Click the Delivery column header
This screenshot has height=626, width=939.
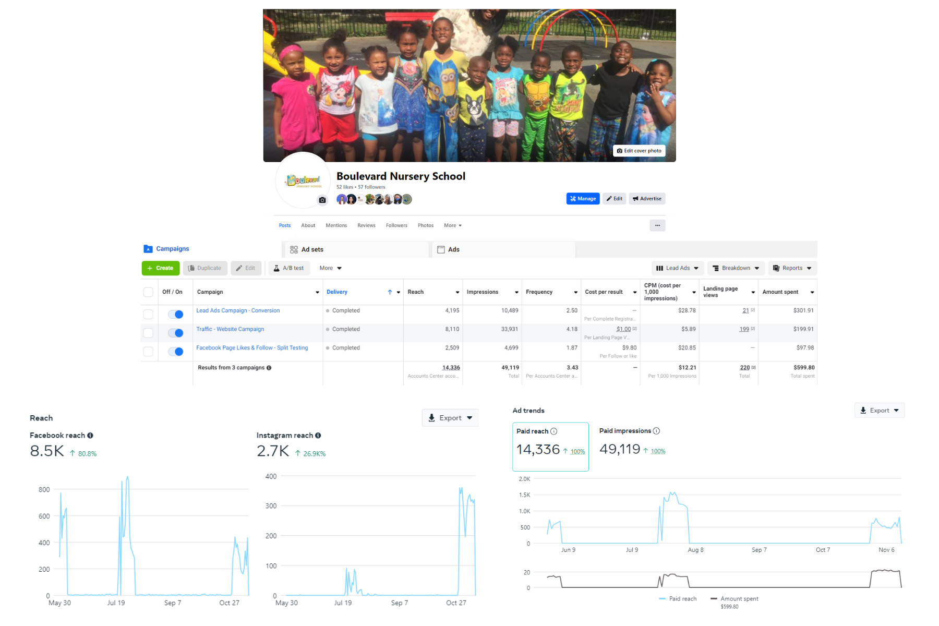pyautogui.click(x=337, y=292)
